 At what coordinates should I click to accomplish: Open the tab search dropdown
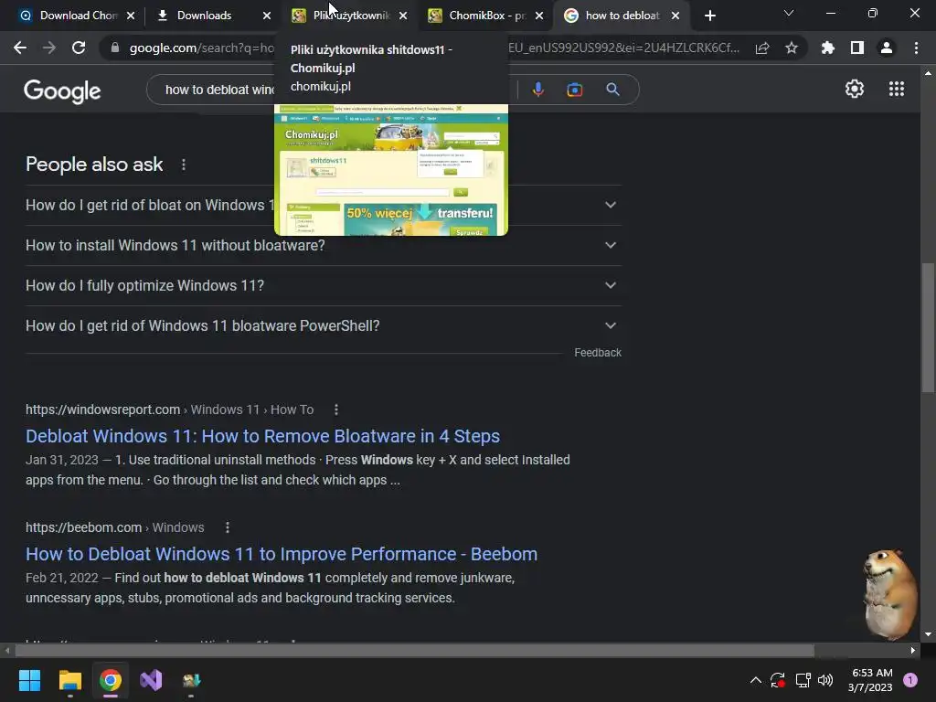(x=789, y=13)
